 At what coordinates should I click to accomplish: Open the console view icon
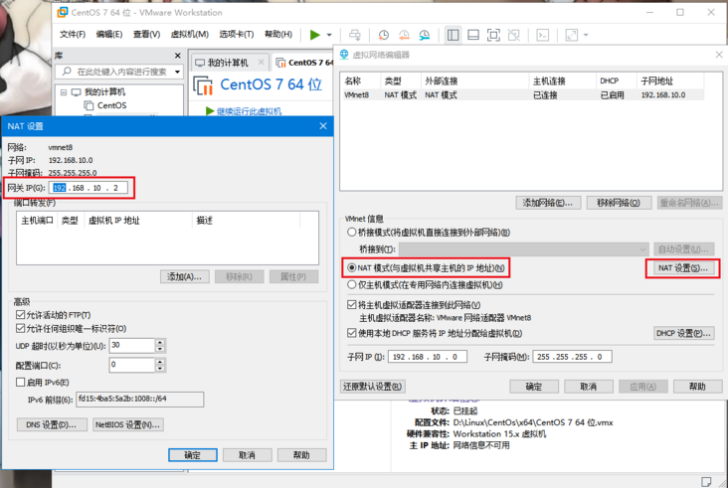tap(543, 35)
